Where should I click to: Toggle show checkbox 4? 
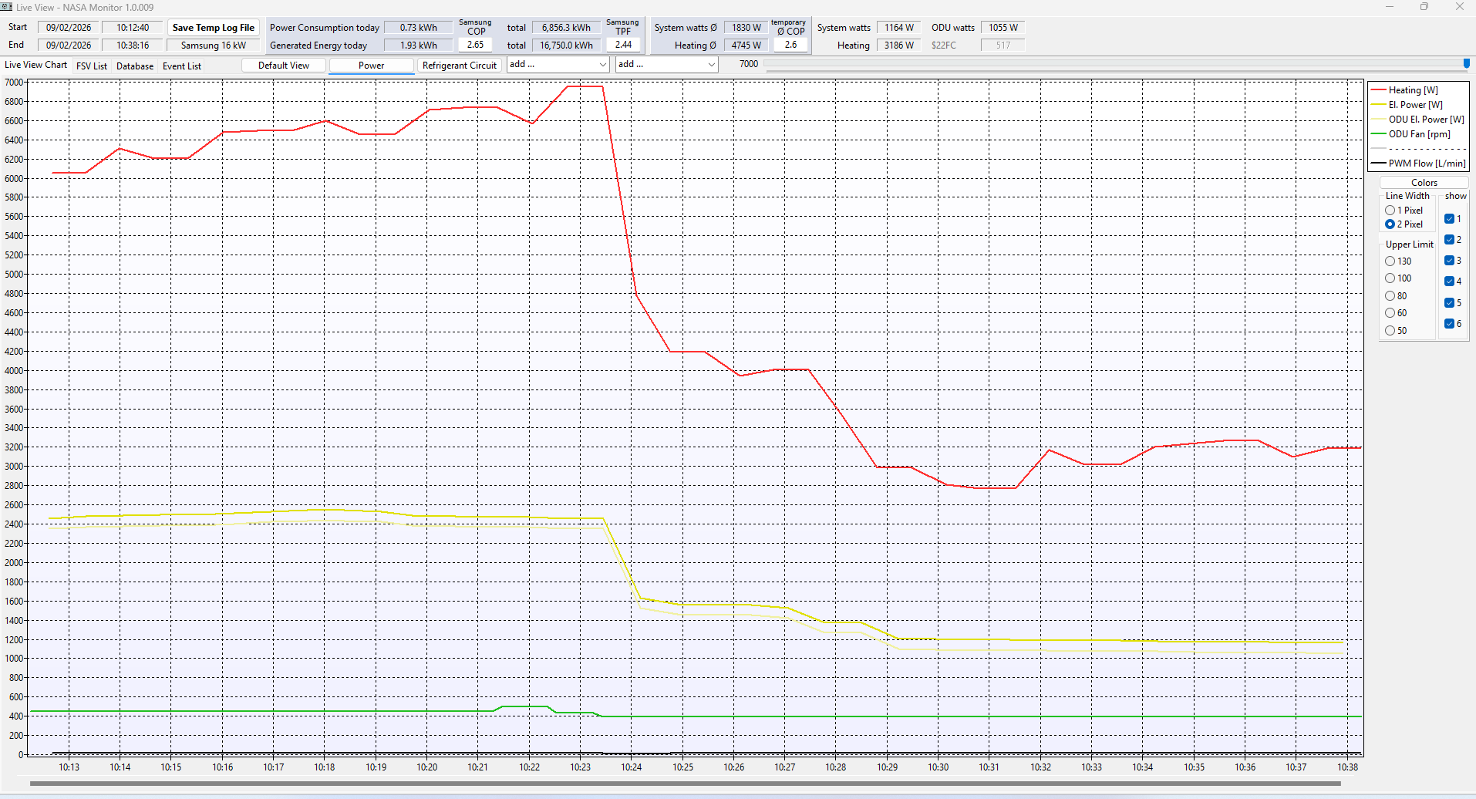point(1449,282)
